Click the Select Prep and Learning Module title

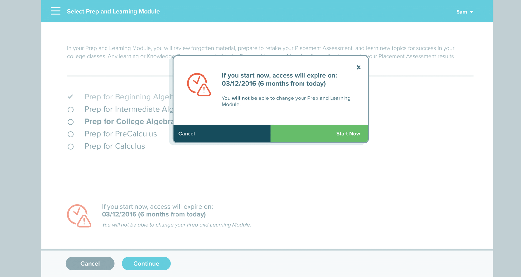tap(113, 11)
